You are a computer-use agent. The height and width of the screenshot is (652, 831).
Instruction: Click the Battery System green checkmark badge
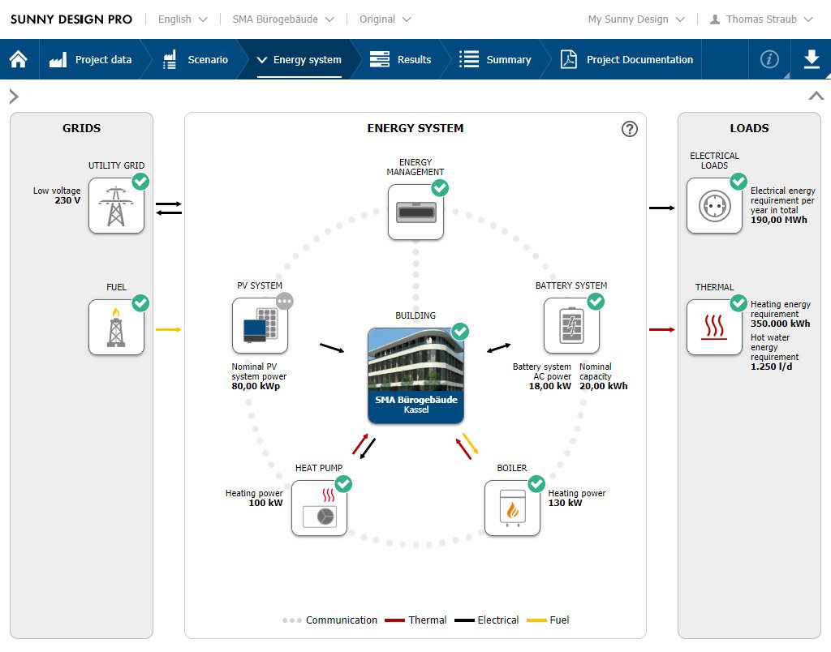[x=596, y=302]
